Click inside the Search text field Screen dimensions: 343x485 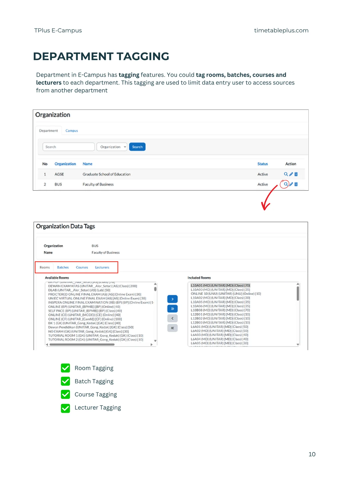[69, 147]
